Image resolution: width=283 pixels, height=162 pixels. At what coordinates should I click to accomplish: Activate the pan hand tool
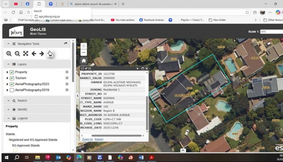tap(50, 53)
